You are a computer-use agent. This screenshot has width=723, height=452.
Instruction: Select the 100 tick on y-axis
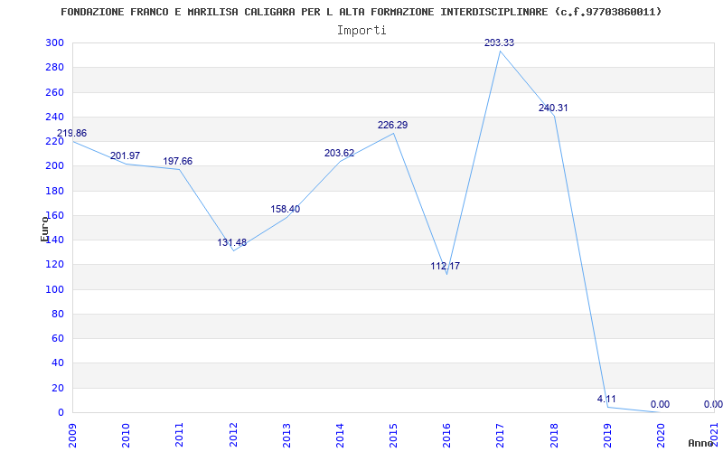pyautogui.click(x=54, y=289)
